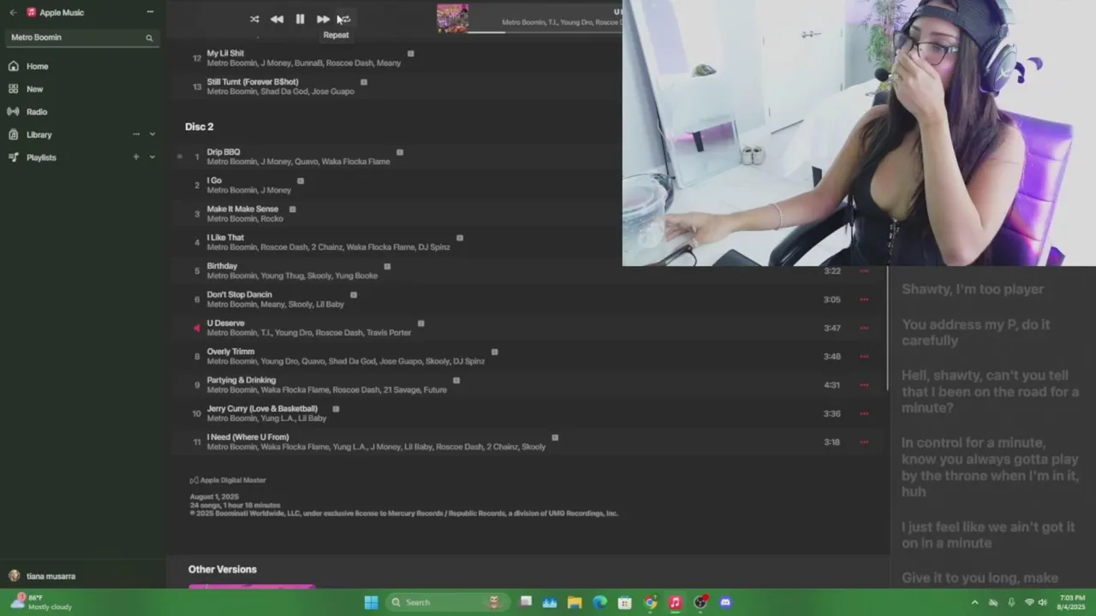
Task: Click the Disc 2 heading
Action: click(x=200, y=127)
